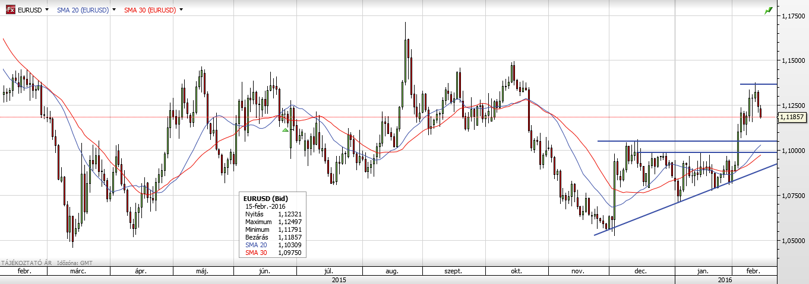Click the 2015 year label on time axis
This screenshot has width=809, height=284.
pos(339,279)
